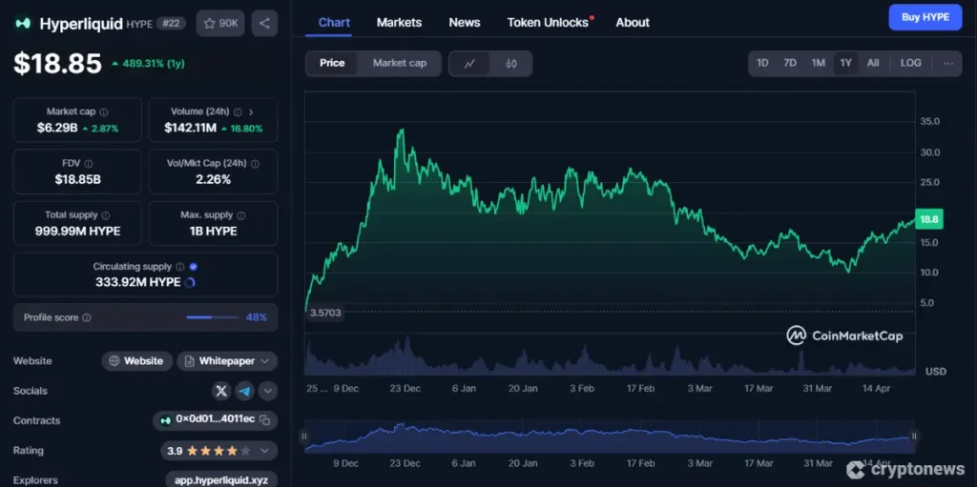Screen dimensions: 977x487
Task: Click the $142.11M volume value
Action: click(190, 129)
